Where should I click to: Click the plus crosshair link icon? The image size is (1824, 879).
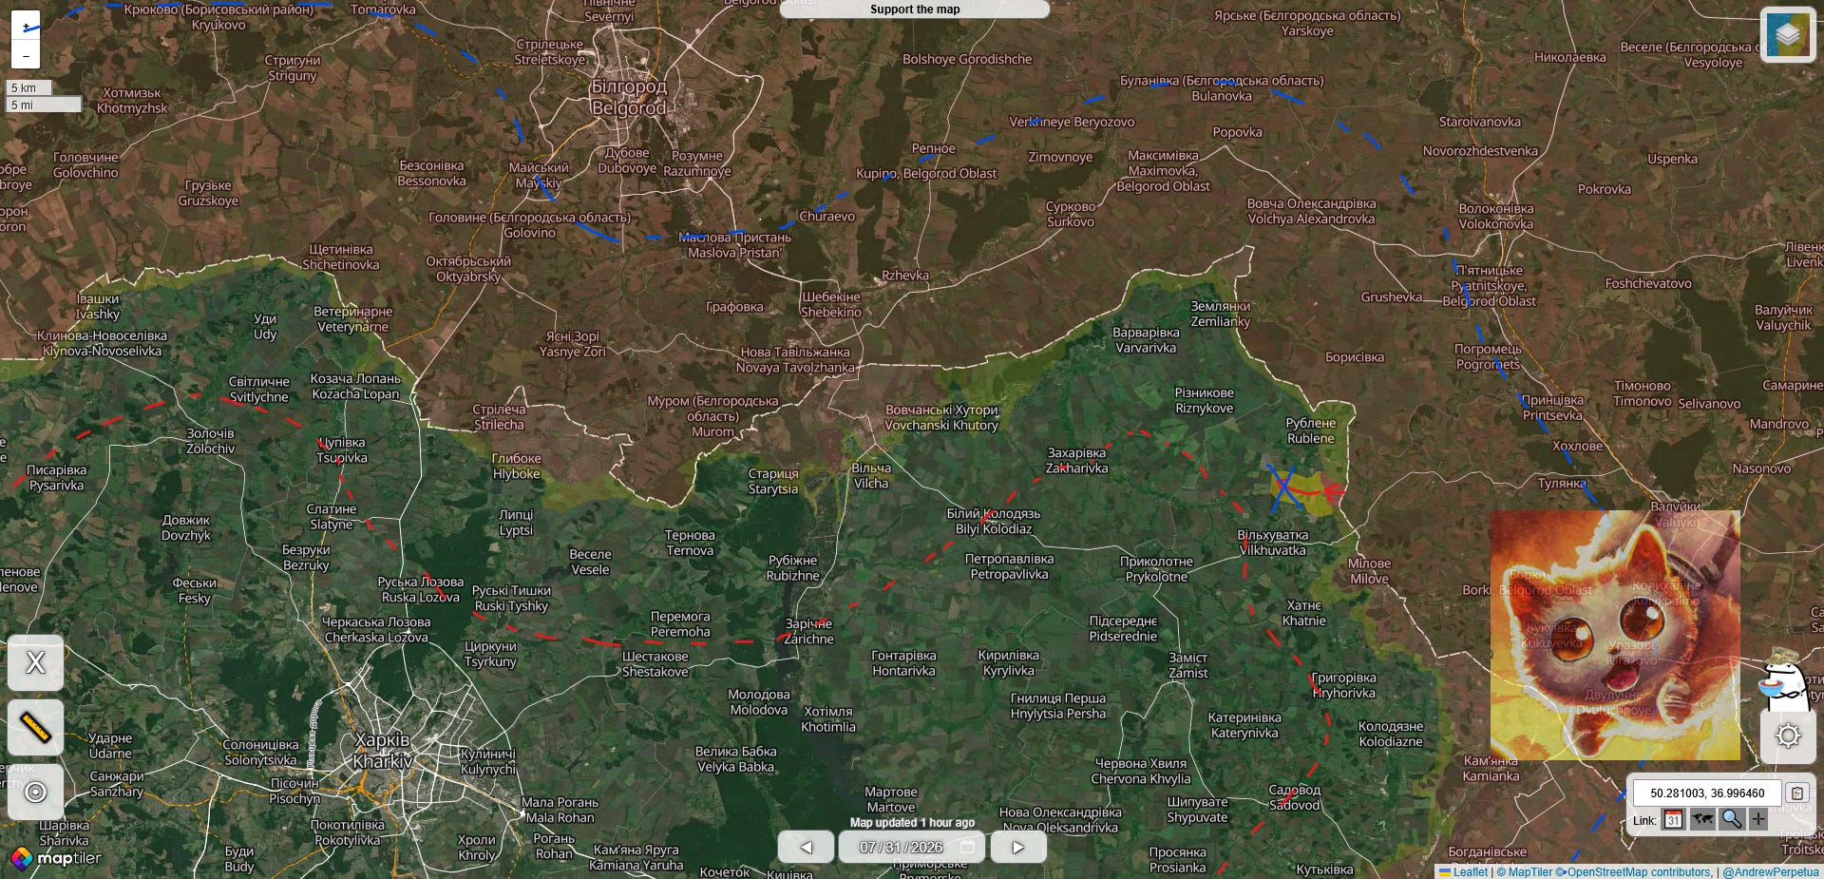[1758, 819]
